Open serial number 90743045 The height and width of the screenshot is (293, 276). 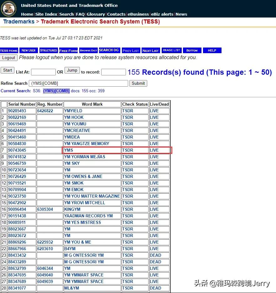click(x=17, y=150)
